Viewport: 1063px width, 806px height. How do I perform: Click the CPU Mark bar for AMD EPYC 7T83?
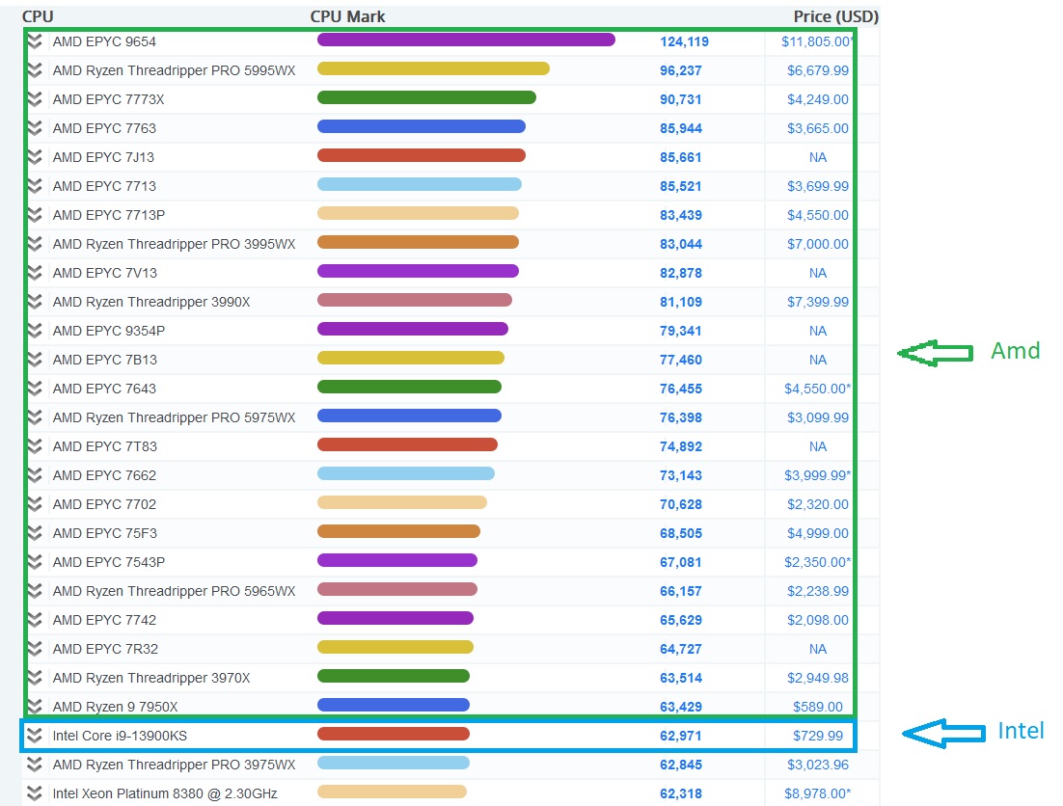[407, 445]
